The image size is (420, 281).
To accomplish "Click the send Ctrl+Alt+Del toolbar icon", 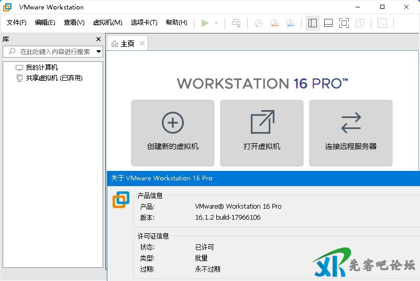I will pos(236,23).
